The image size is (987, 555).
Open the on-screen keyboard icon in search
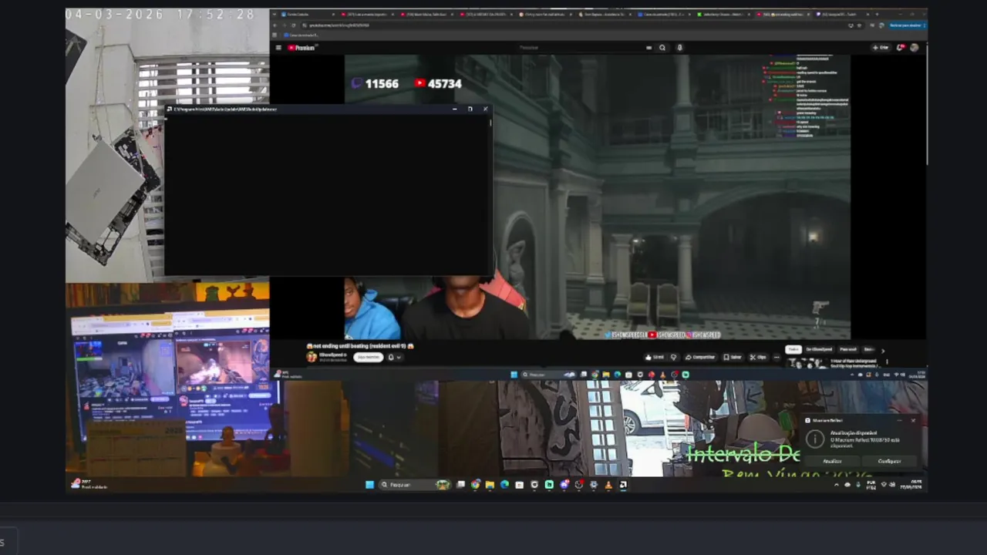coord(648,48)
